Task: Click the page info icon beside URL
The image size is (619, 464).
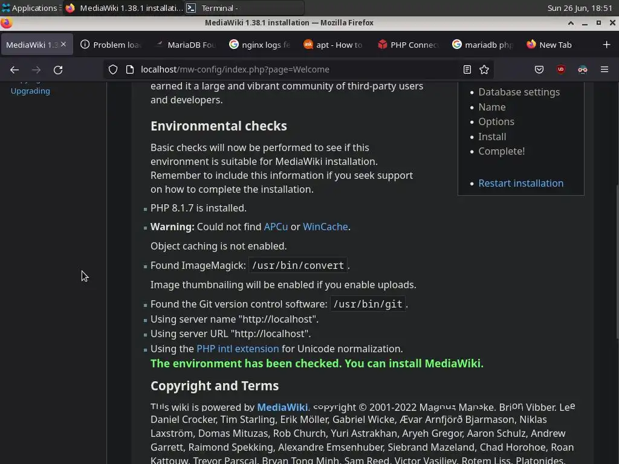Action: (130, 70)
